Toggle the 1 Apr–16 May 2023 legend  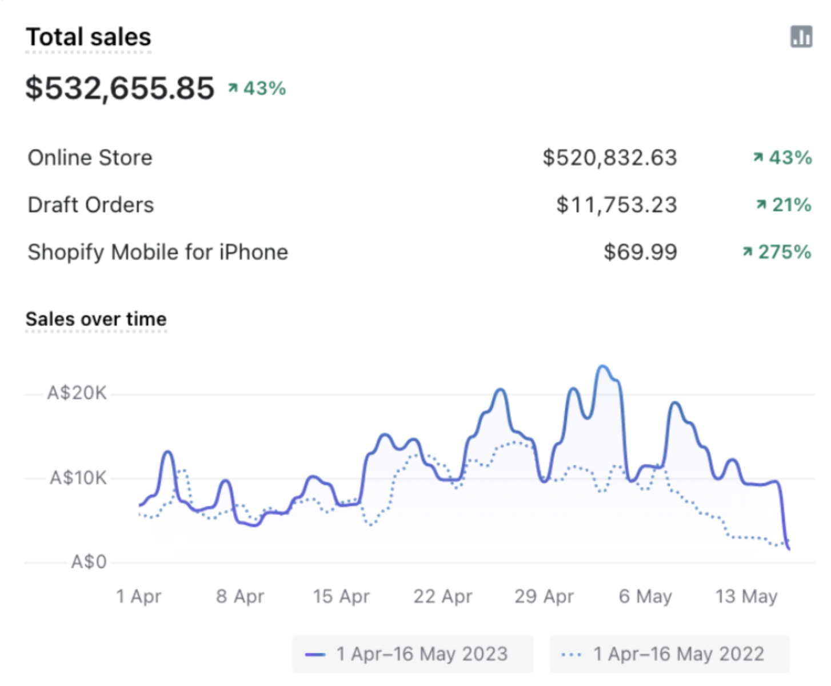(413, 654)
